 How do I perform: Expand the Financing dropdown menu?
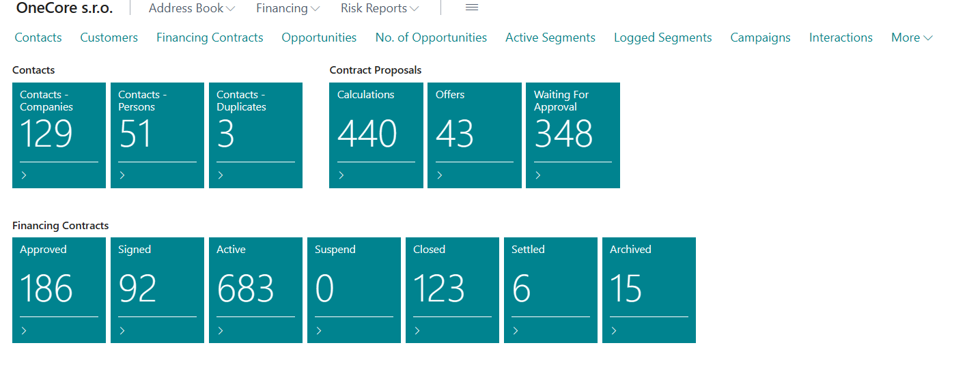tap(288, 9)
